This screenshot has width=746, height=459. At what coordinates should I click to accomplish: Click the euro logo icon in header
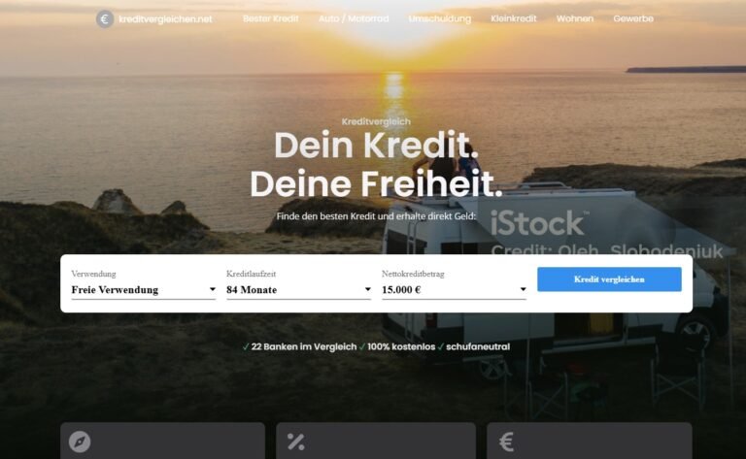click(x=105, y=19)
